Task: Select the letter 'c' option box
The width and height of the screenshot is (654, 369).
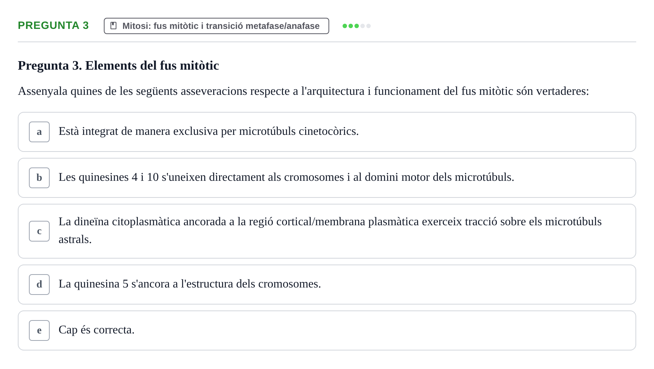Action: 39,231
